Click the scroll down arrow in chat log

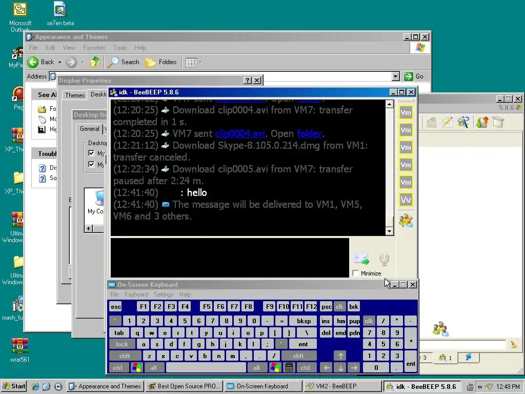pyautogui.click(x=389, y=231)
